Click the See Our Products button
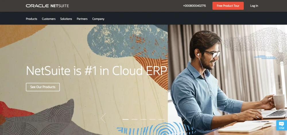The height and width of the screenshot is (135, 287). pyautogui.click(x=43, y=87)
